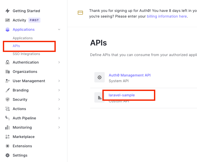Open the Security menu label
The height and width of the screenshot is (162, 197).
pyautogui.click(x=20, y=99)
